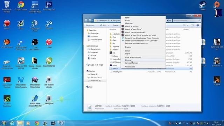Open Internet Explorer from the taskbar
This screenshot has width=224, height=126.
coord(12,123)
